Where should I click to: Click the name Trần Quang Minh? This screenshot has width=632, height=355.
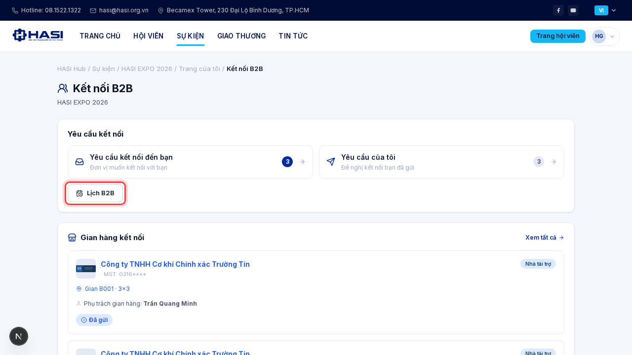[x=170, y=304]
